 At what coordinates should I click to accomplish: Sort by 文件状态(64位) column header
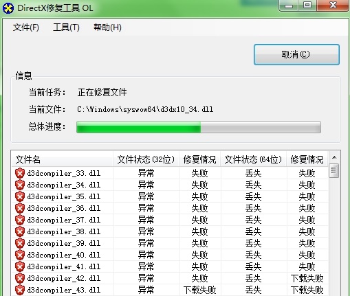[253, 159]
